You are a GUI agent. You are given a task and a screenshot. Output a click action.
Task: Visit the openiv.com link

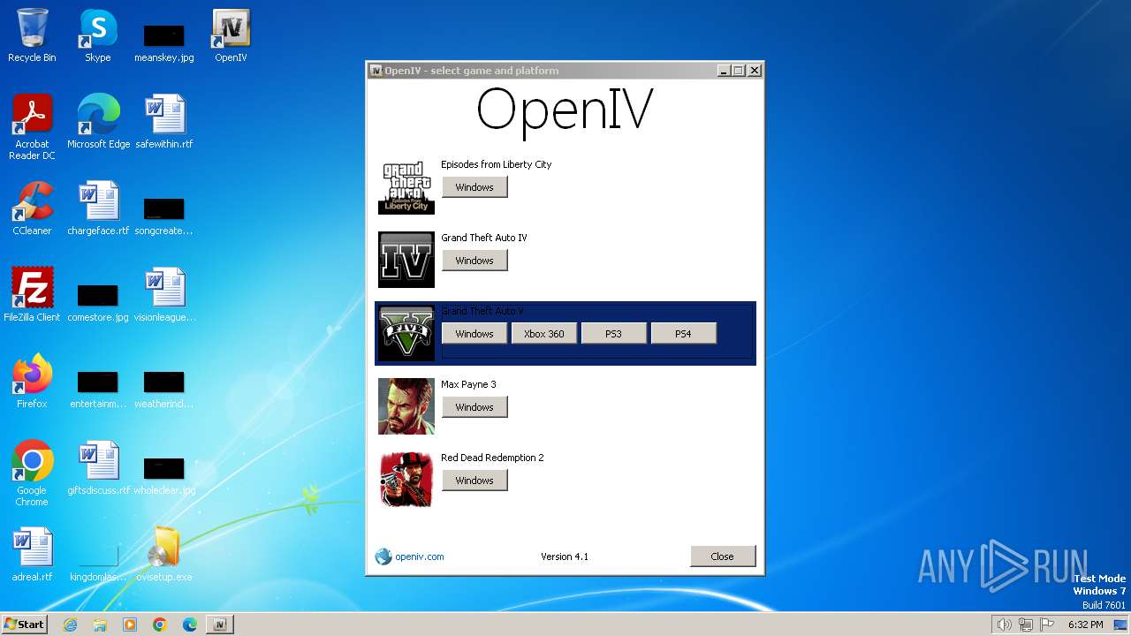[419, 556]
